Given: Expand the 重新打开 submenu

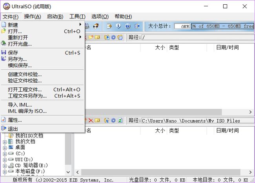Looking at the screenshot, I should 42,38.
